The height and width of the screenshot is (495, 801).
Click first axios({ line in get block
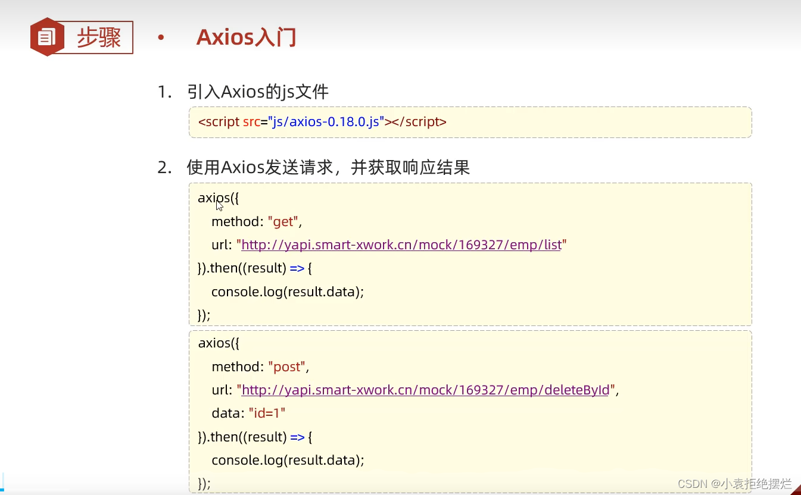pyautogui.click(x=218, y=198)
